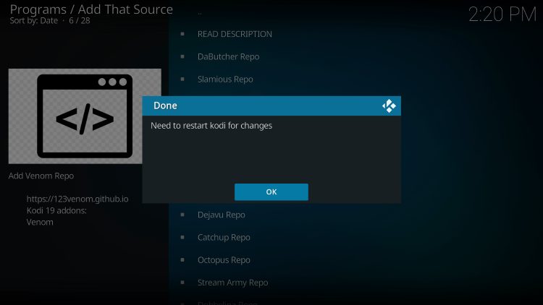Screen dimensions: 543x305
Task: Click the bullet icon beside Stream Army Repo
Action: [182, 283]
